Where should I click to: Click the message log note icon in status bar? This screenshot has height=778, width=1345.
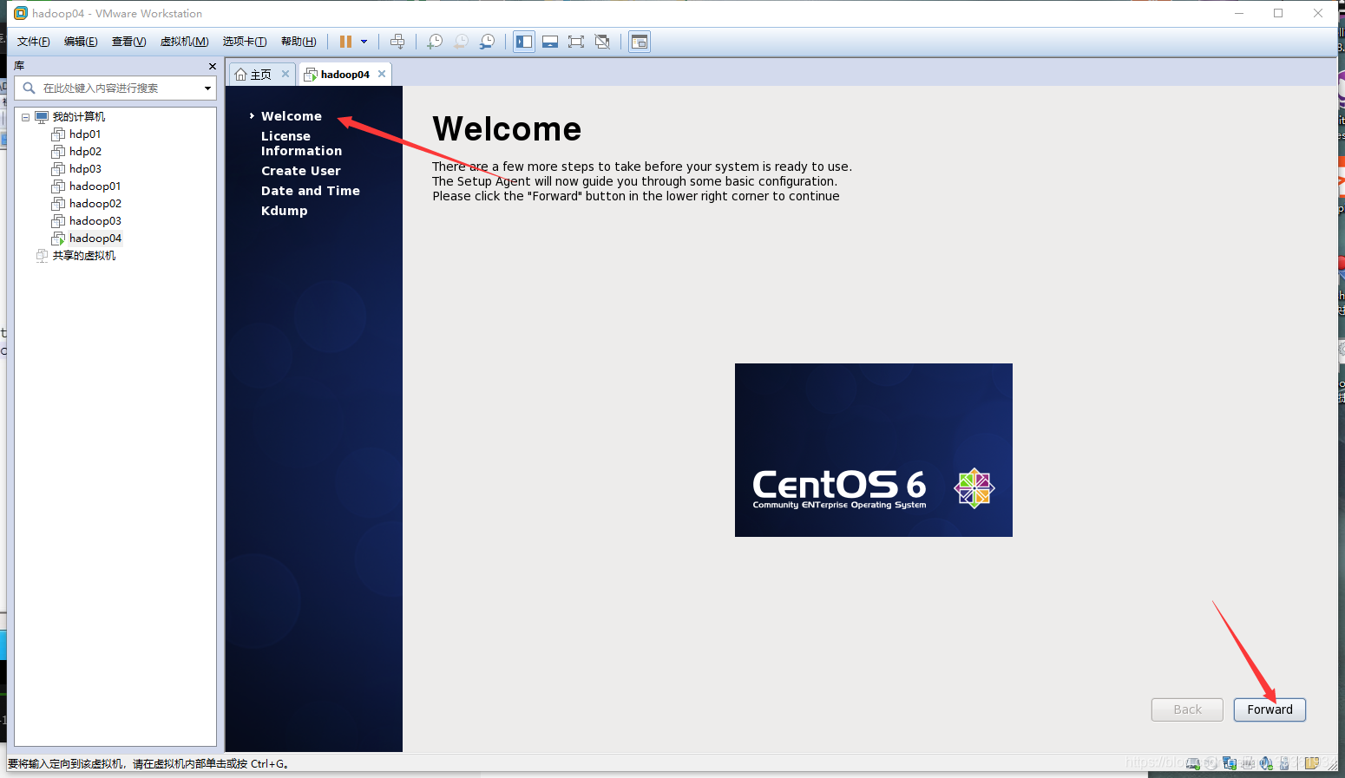click(x=1312, y=763)
